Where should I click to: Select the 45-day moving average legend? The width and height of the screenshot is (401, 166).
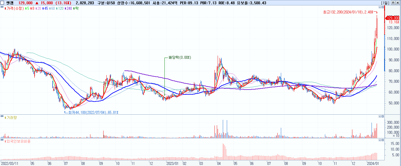point(45,8)
